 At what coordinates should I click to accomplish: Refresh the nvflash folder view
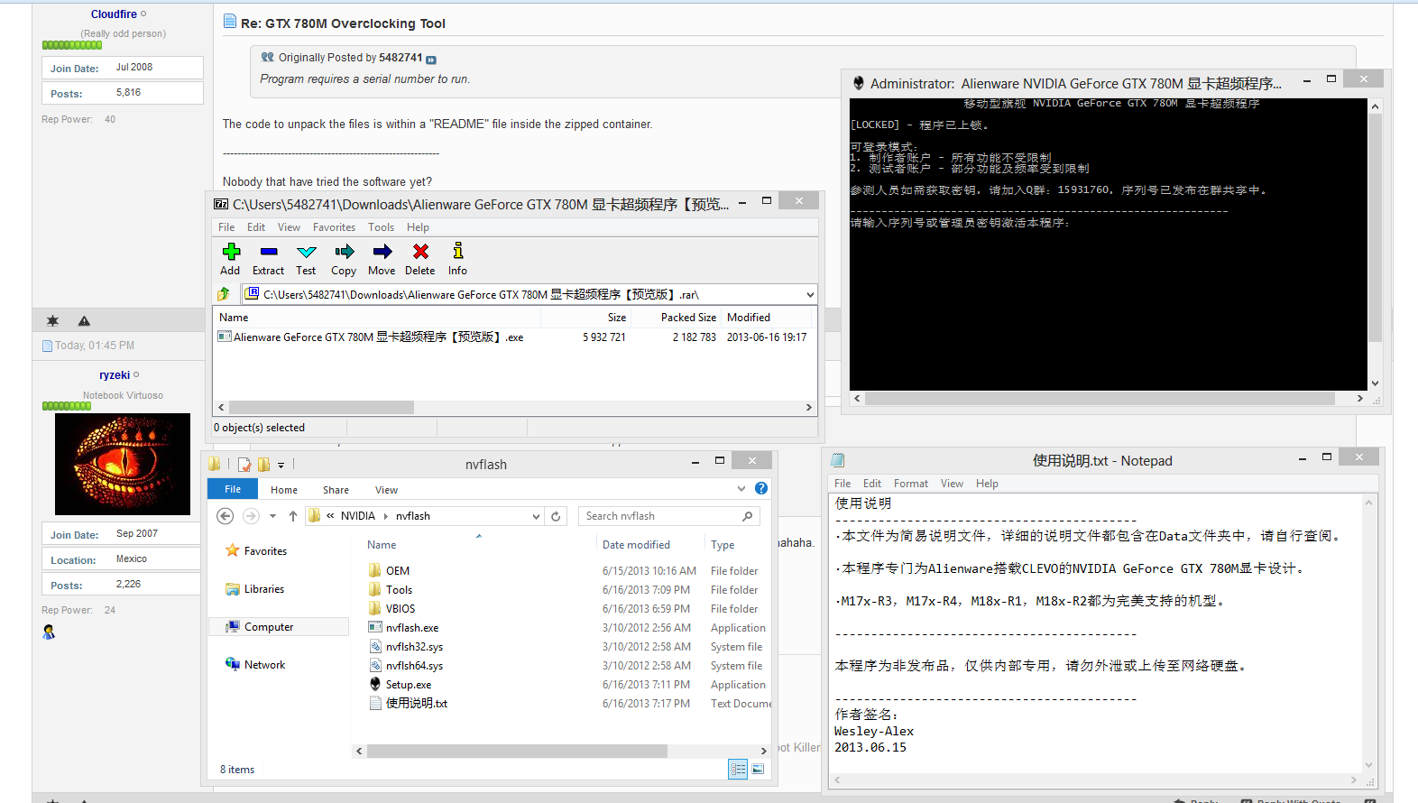(556, 516)
